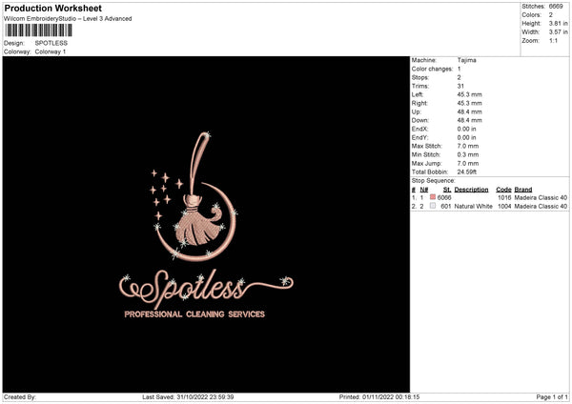Click the 'Created By:' footer label

click(x=20, y=397)
